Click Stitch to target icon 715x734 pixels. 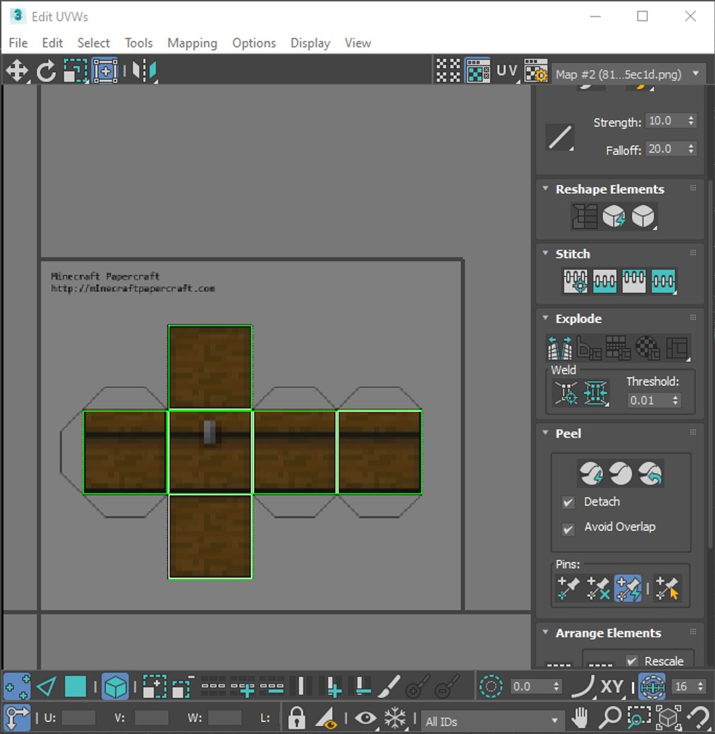click(x=576, y=281)
